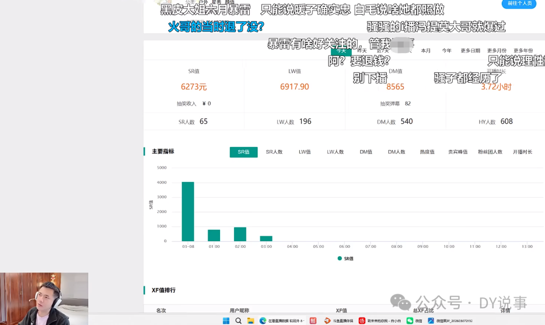Click the SR值 chart legend marker
The width and height of the screenshot is (545, 325).
340,258
